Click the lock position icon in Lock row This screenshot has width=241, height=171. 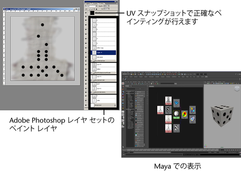pyautogui.click(x=94, y=9)
